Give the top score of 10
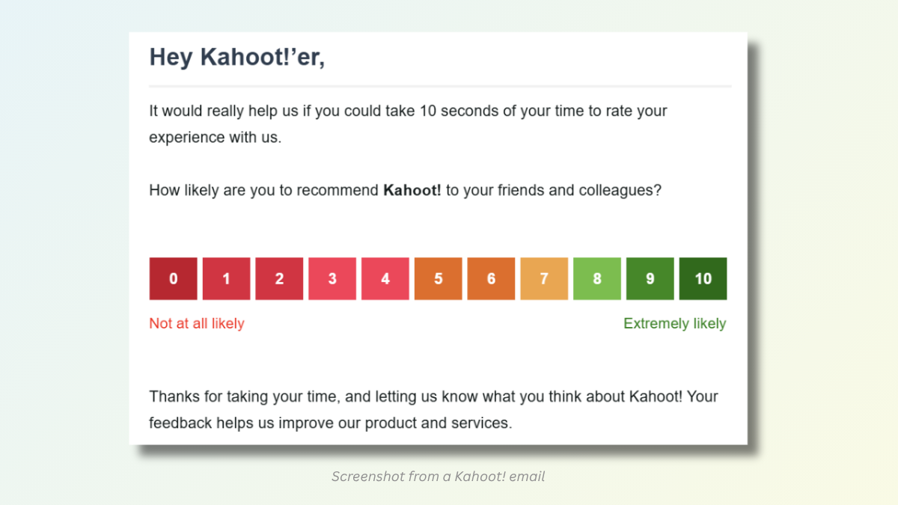Viewport: 898px width, 505px height. 703,279
